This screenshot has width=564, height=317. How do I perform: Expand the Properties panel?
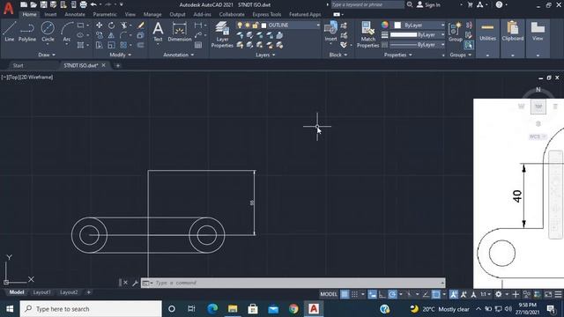[397, 55]
